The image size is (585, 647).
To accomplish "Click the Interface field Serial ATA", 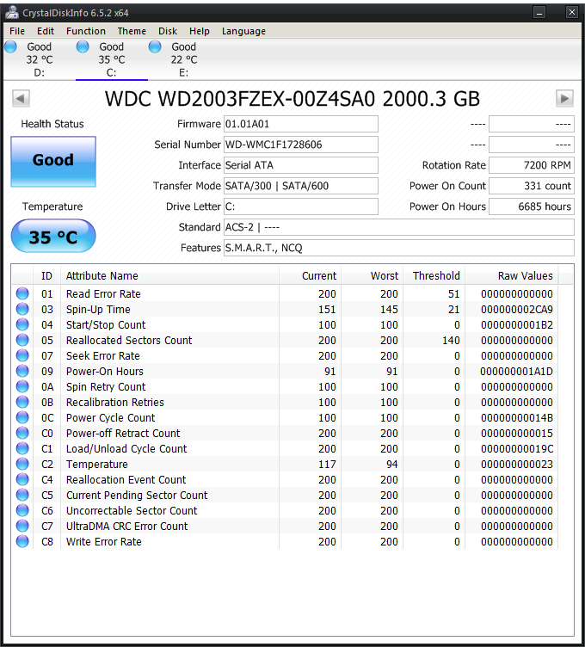I will point(301,165).
